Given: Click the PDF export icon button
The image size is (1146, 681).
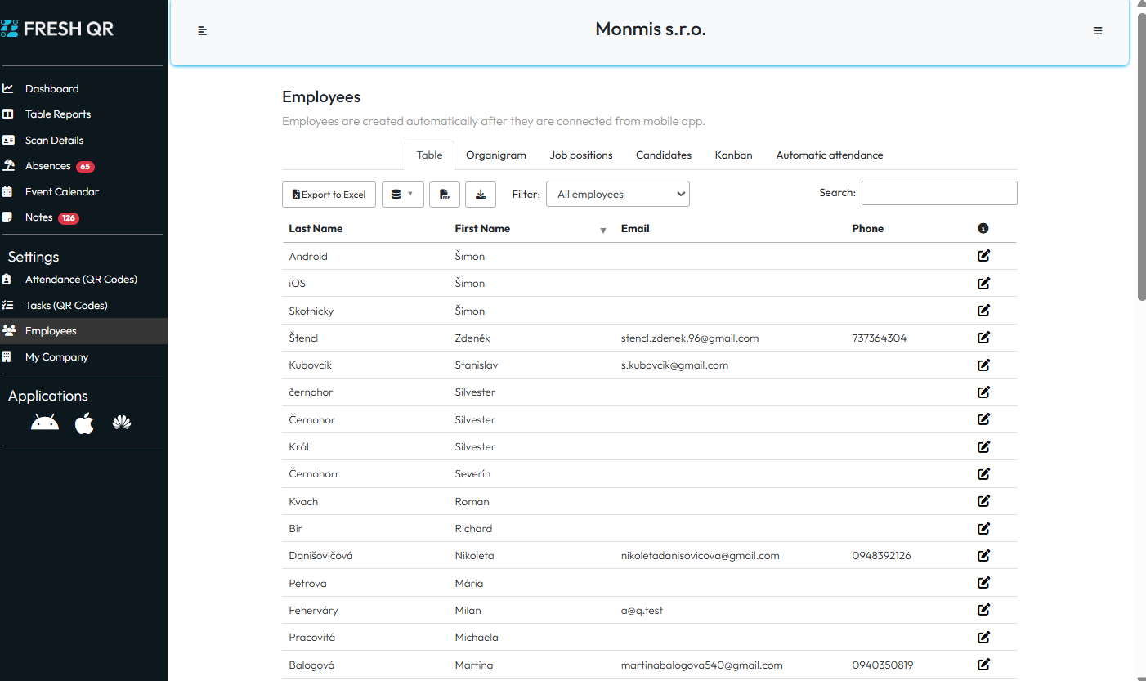Looking at the screenshot, I should pyautogui.click(x=445, y=195).
